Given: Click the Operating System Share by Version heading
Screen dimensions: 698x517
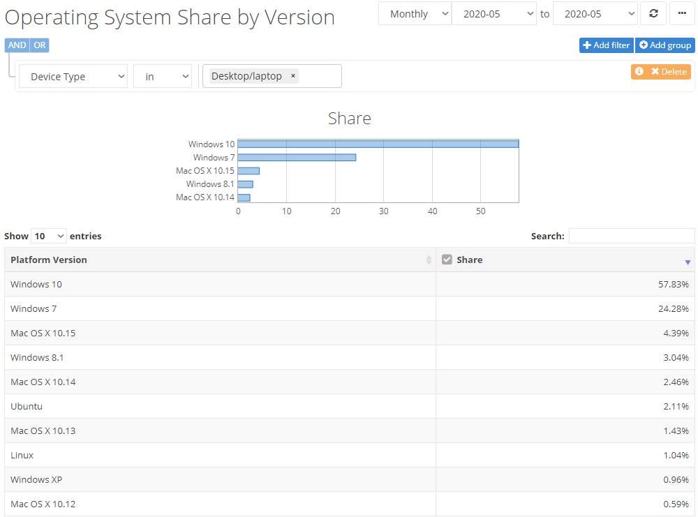Looking at the screenshot, I should (170, 18).
